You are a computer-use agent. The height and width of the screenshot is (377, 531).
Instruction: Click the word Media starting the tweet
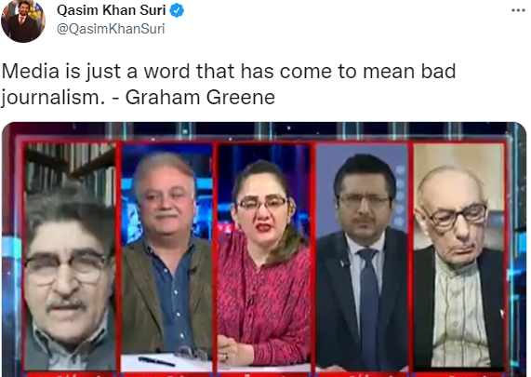[30, 72]
